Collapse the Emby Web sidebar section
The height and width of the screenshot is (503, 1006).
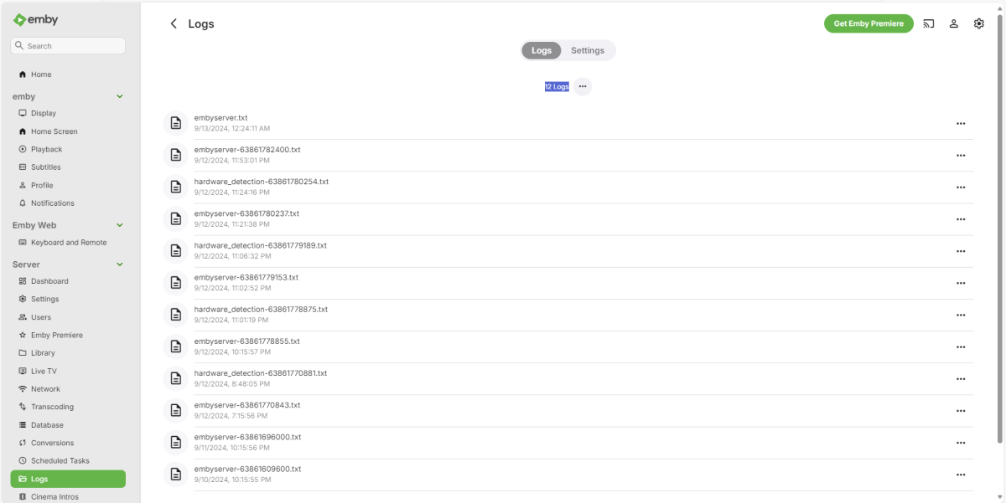(119, 225)
